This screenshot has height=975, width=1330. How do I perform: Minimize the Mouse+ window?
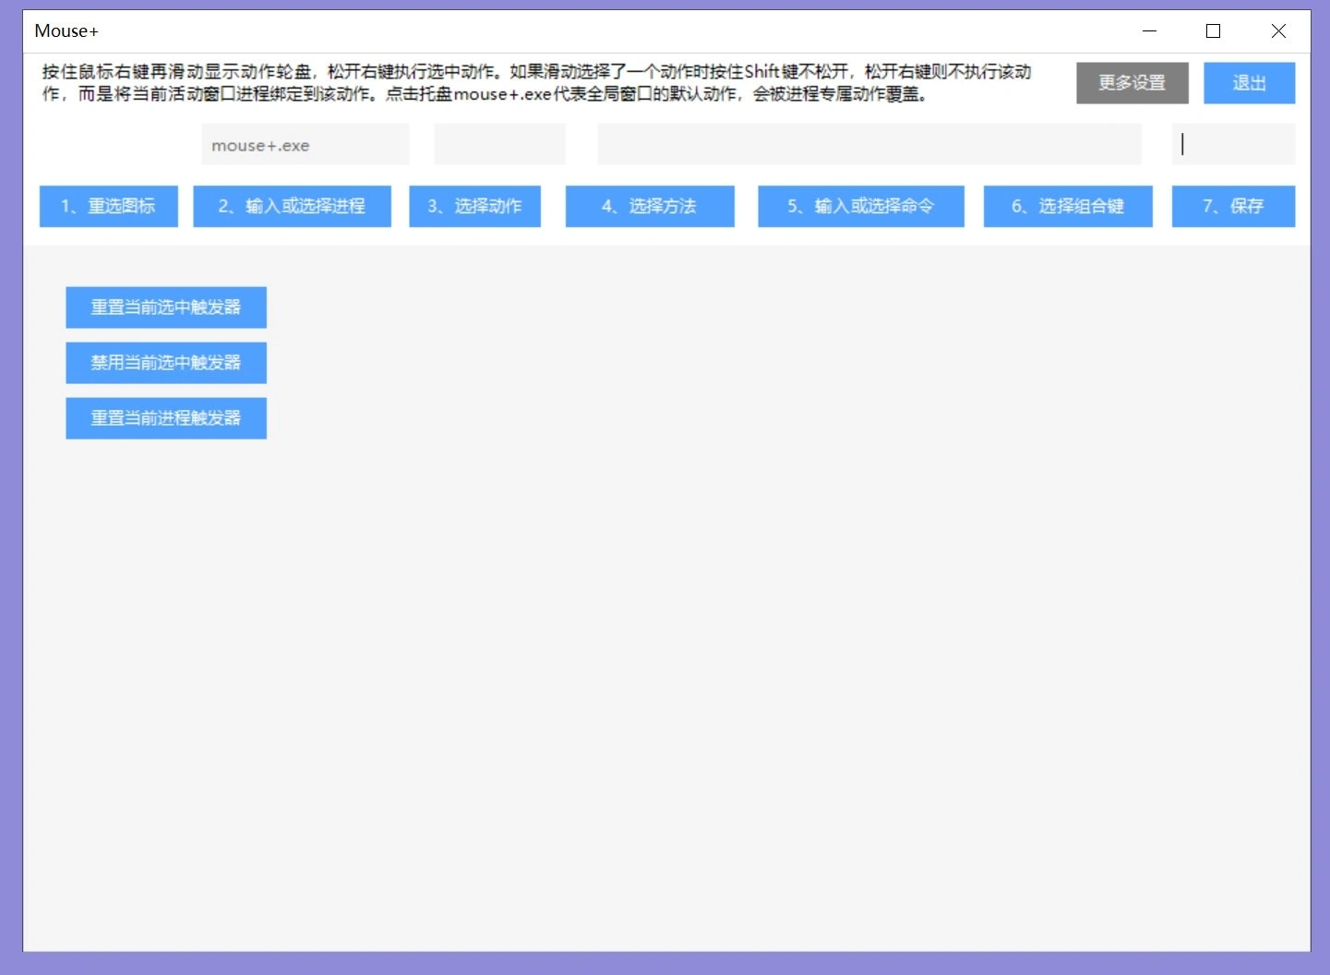pos(1149,30)
